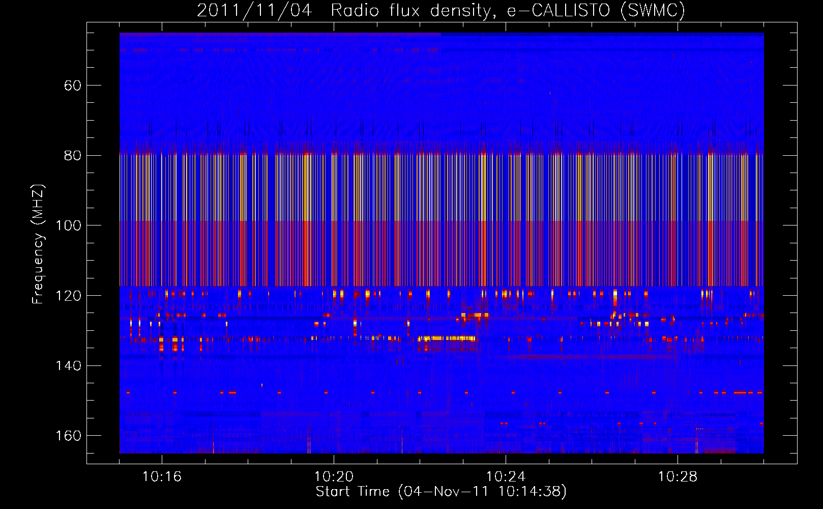Click the 10:28 time tick label
This screenshot has width=823, height=509.
point(678,477)
